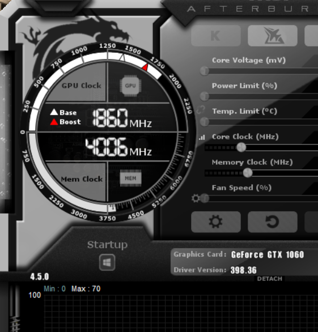Click the white base marker on gauge

tap(122, 57)
